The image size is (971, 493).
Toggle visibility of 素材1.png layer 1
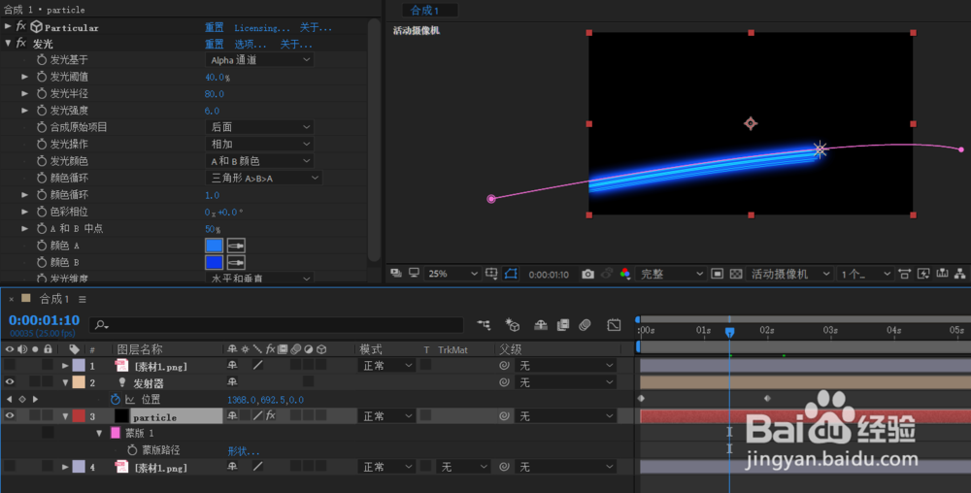(10, 366)
